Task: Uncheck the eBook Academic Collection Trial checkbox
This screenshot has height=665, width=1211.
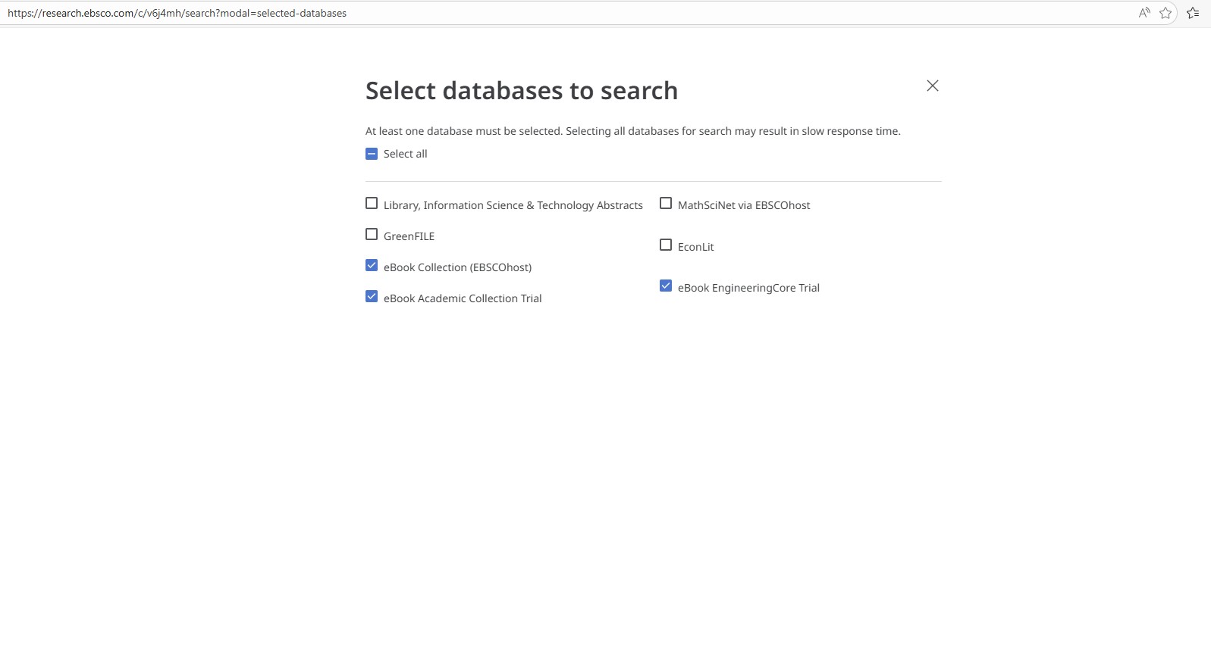Action: tap(372, 297)
